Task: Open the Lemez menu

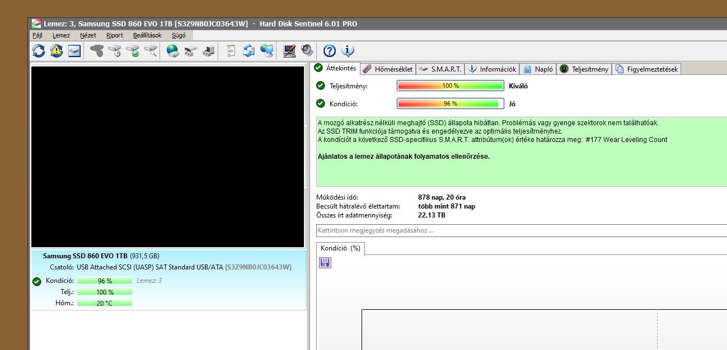Action: 61,35
